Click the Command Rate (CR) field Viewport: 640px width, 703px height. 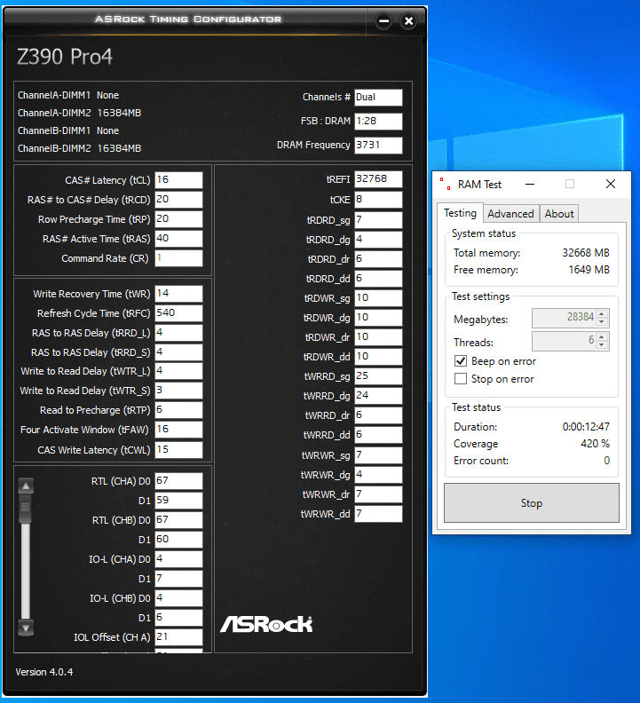point(178,258)
